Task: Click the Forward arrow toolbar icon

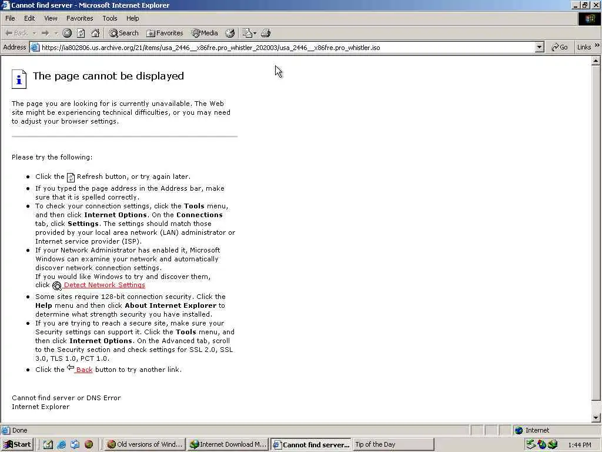Action: 45,33
